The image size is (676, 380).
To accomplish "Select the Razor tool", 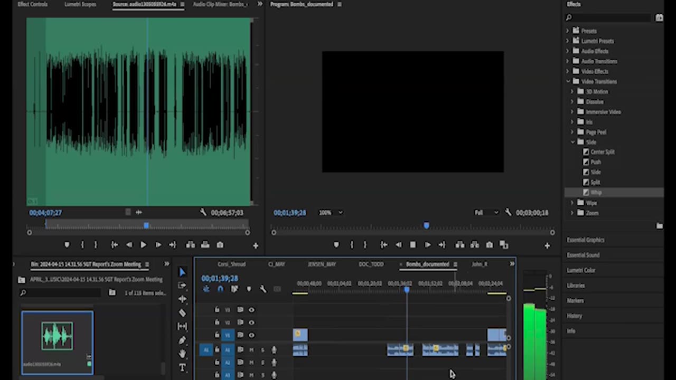I will tap(182, 313).
